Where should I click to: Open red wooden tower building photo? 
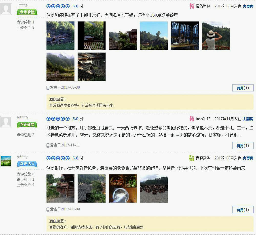point(123,36)
